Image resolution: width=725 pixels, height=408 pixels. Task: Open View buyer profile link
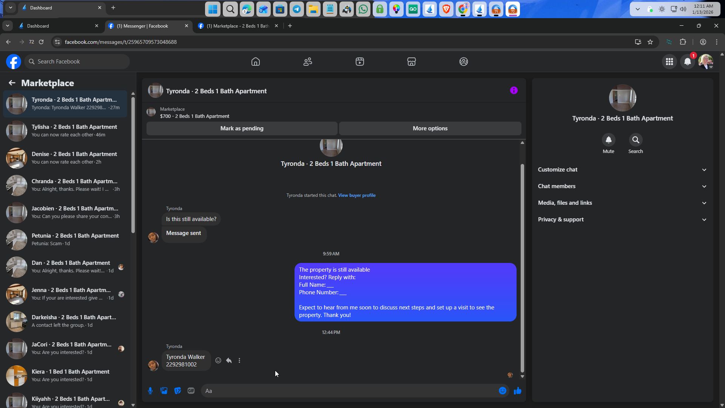point(356,195)
